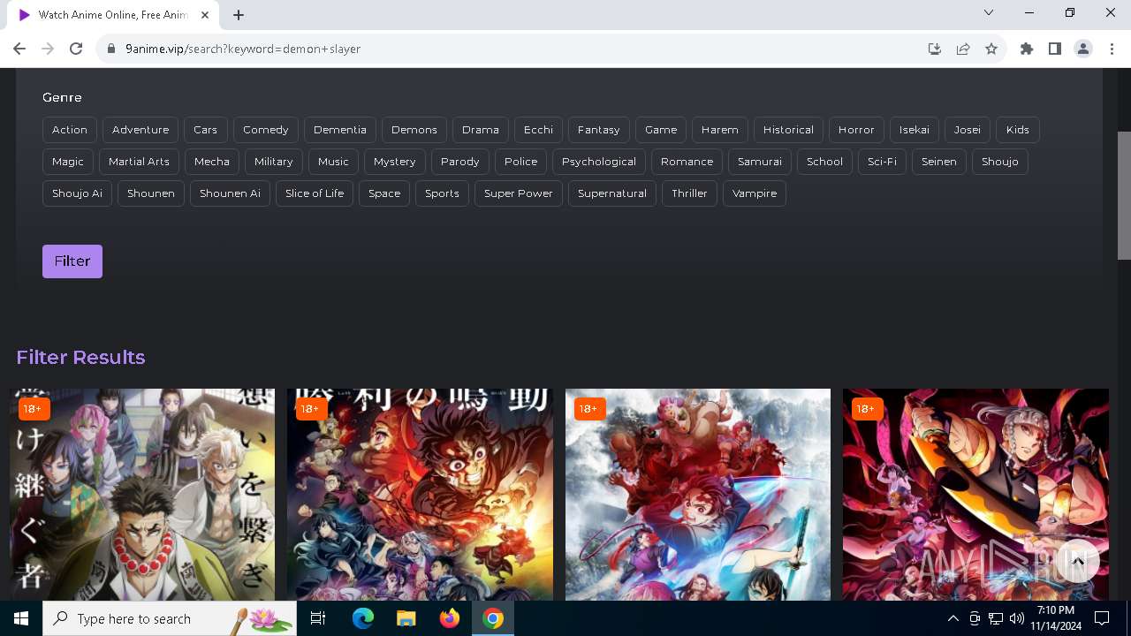This screenshot has height=636, width=1131.
Task: Open the second anime poster with fiery demon
Action: pyautogui.click(x=420, y=495)
